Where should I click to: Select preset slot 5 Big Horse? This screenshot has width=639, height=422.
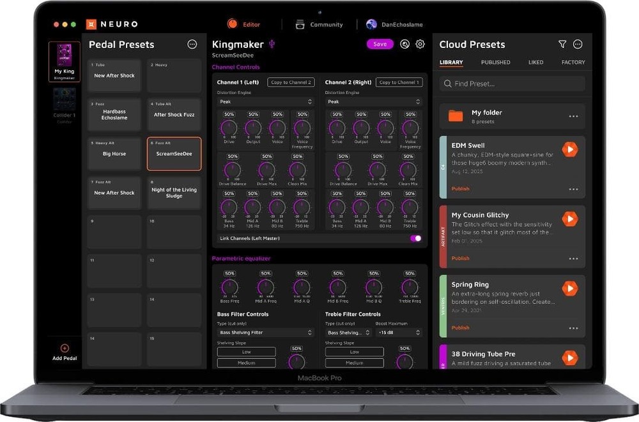[x=114, y=154]
